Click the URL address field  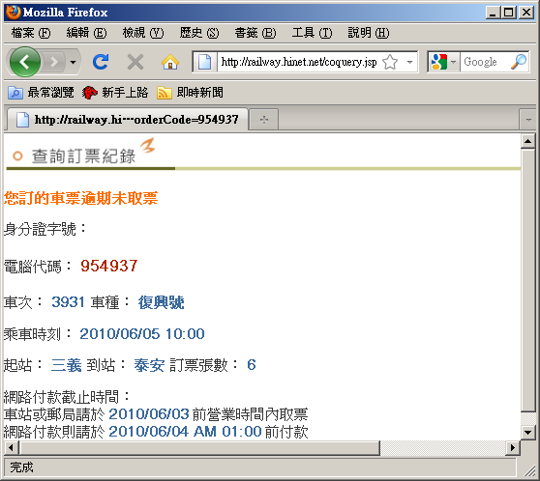(299, 62)
